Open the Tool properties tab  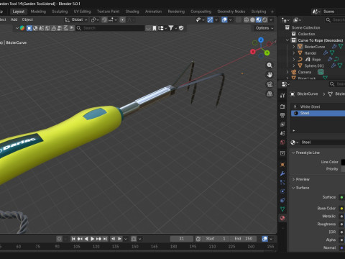coord(282,96)
